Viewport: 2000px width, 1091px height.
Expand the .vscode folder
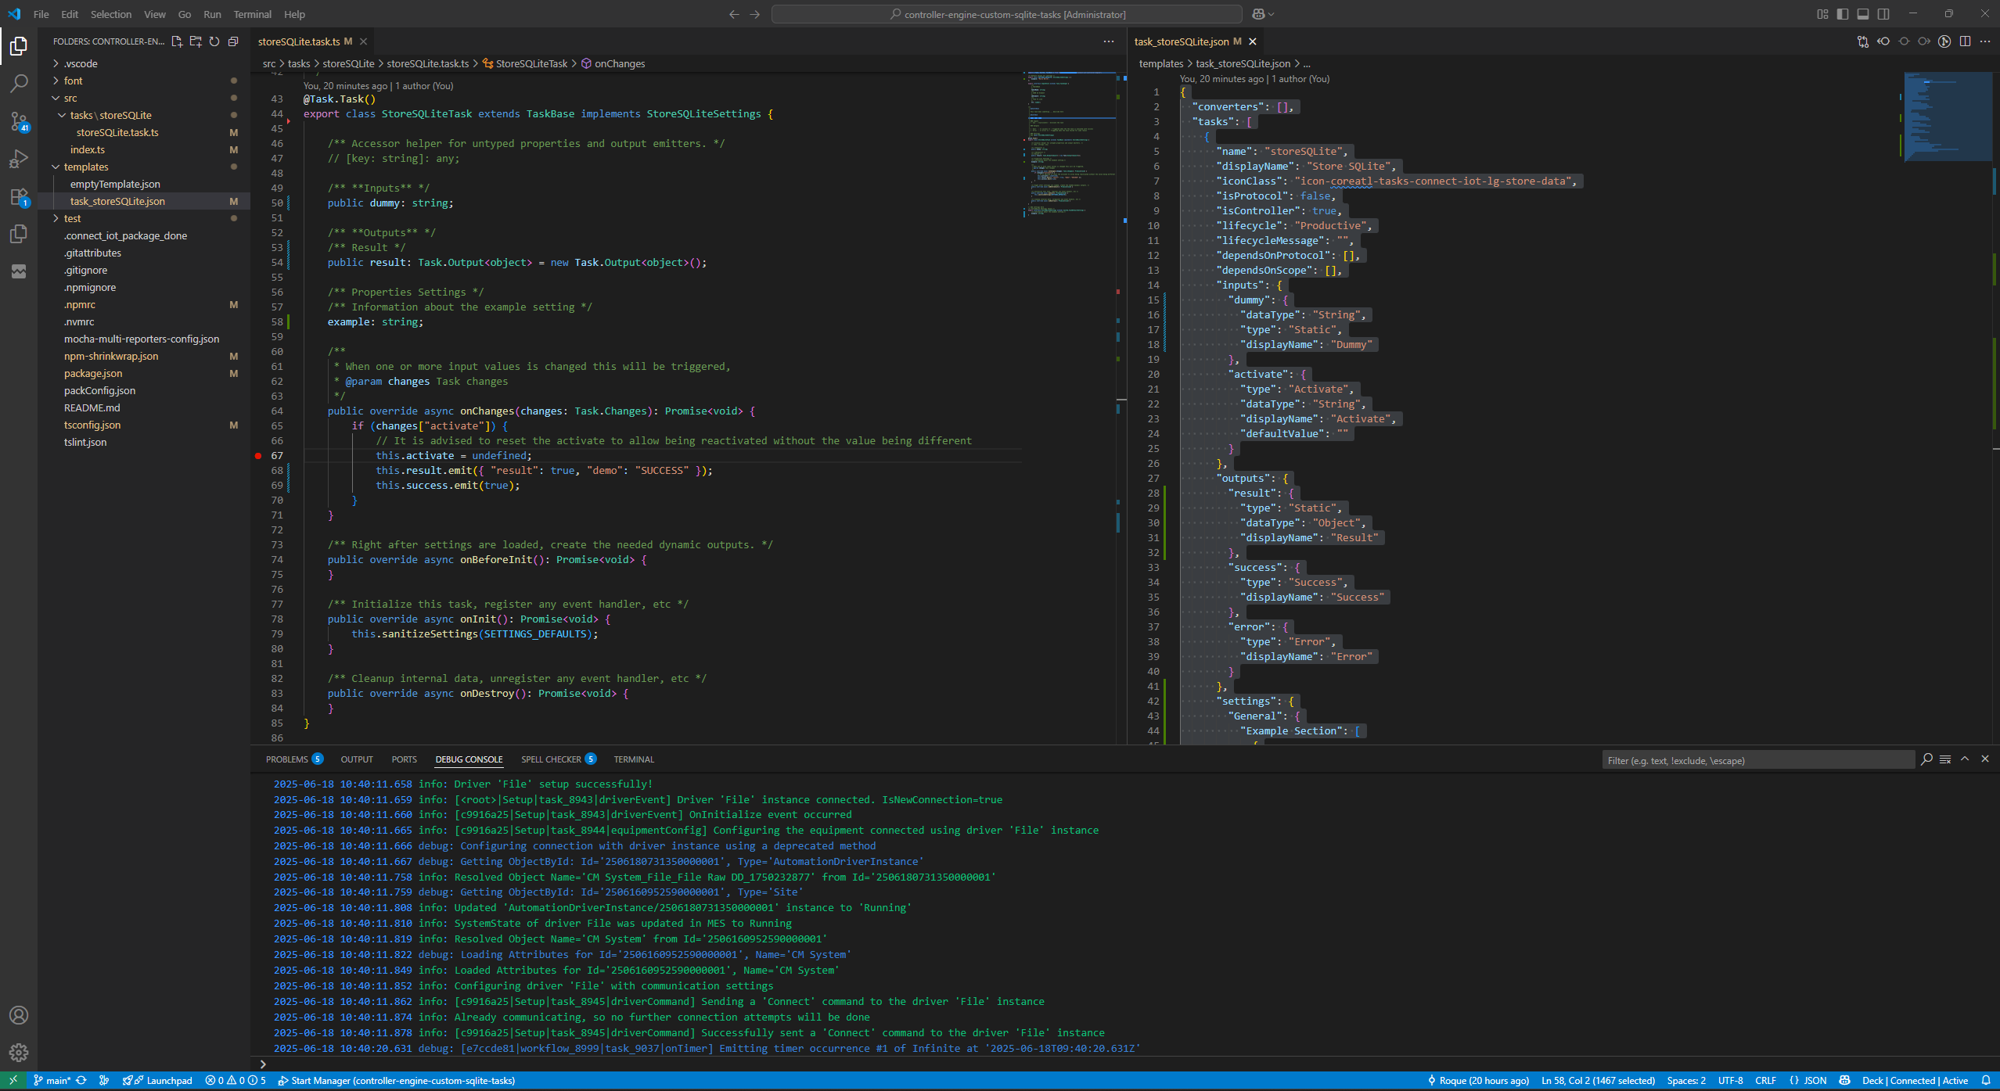click(80, 63)
